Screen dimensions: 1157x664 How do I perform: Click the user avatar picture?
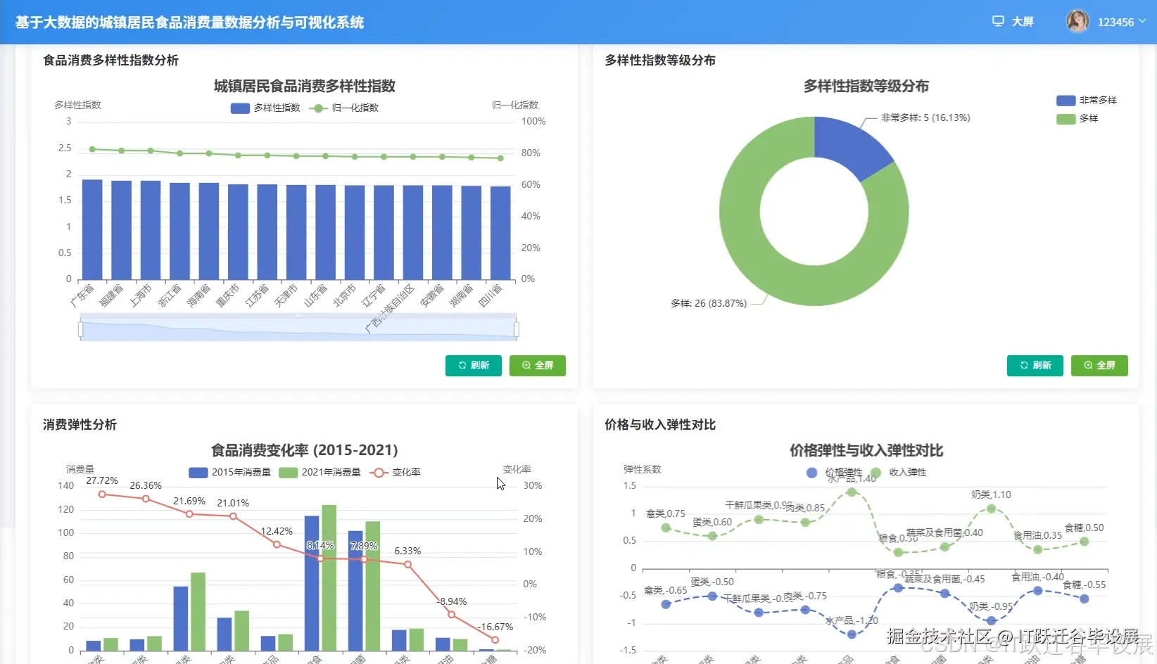tap(1077, 22)
